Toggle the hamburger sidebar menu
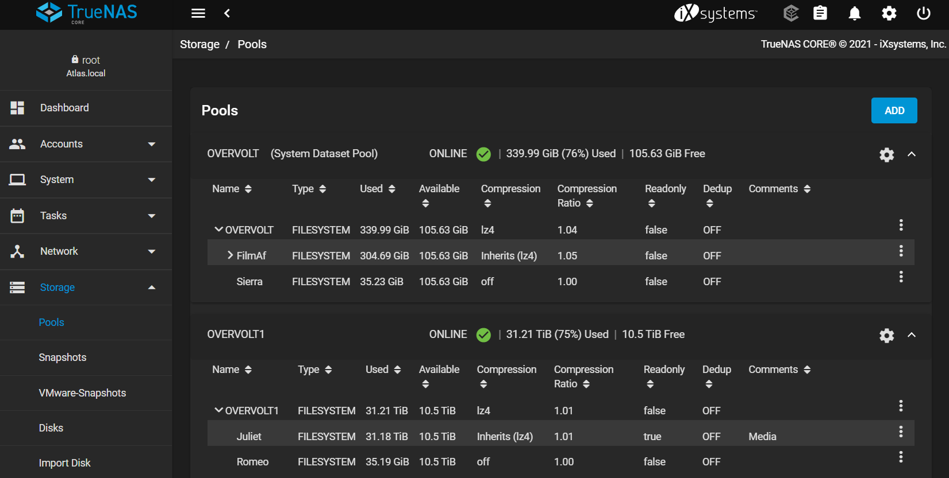The height and width of the screenshot is (478, 949). coord(198,13)
